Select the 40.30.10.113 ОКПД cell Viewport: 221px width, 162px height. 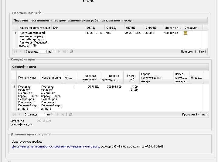(94, 33)
